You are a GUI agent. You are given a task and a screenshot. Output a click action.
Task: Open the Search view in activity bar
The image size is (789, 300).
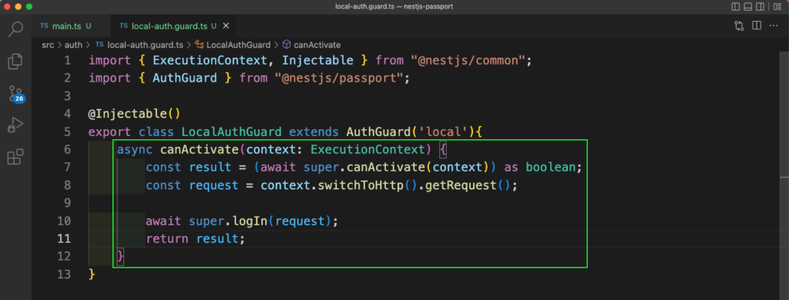click(x=15, y=29)
